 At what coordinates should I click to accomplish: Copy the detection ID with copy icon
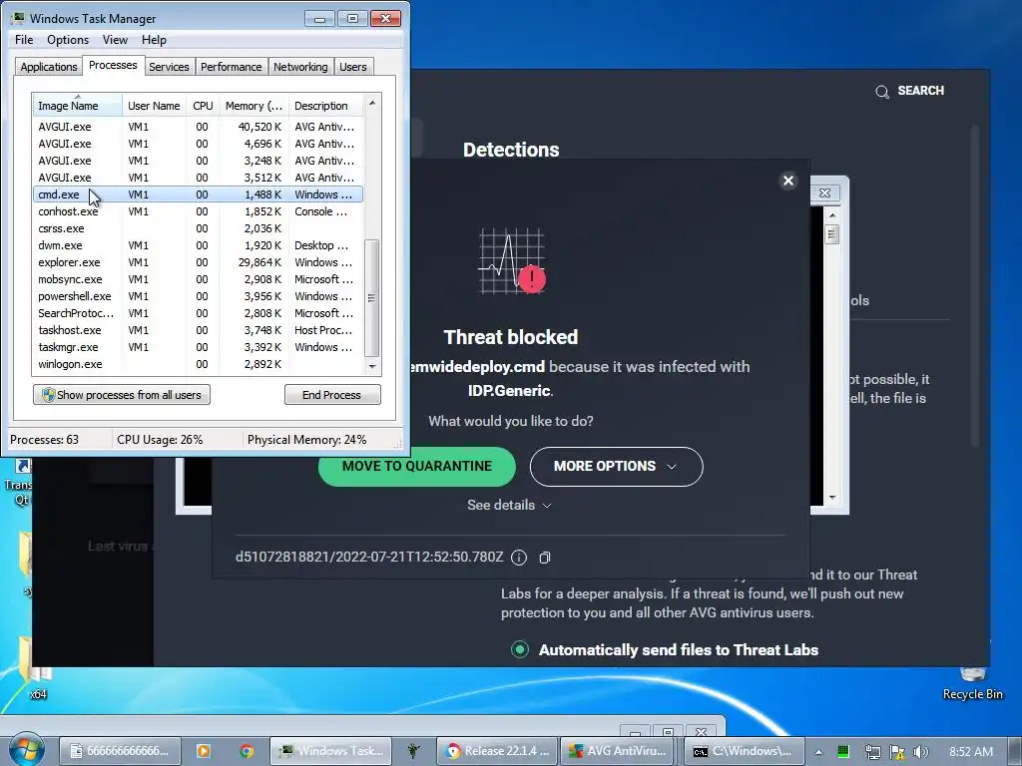[545, 558]
